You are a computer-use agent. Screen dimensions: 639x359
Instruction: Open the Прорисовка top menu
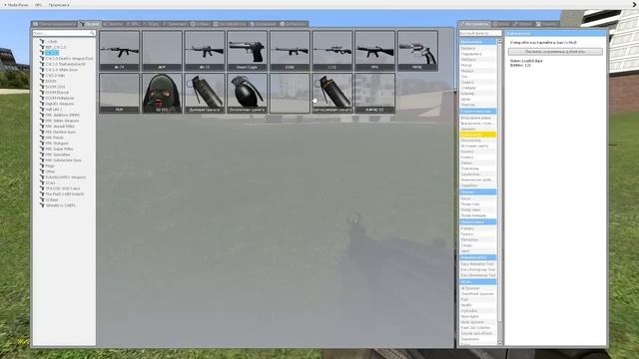tap(59, 5)
